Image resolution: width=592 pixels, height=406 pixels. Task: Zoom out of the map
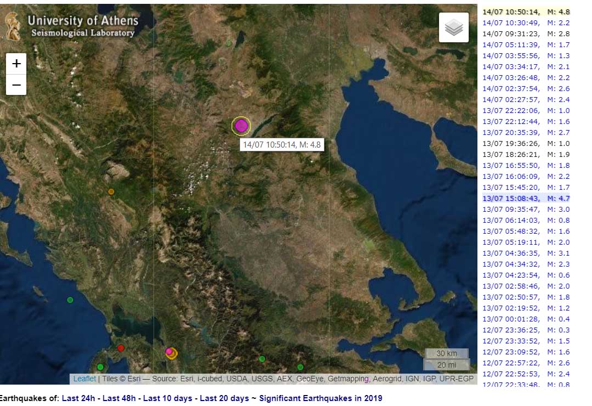coord(16,85)
